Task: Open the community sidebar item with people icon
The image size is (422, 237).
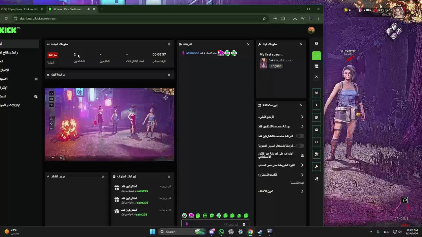Action: click(x=19, y=96)
